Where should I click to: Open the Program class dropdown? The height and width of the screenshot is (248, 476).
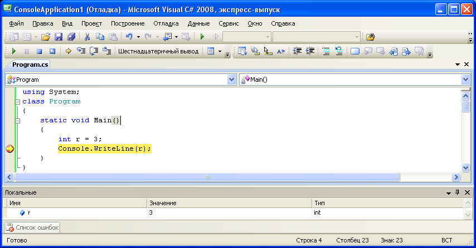click(231, 80)
